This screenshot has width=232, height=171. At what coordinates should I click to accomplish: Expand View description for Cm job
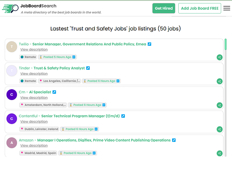(34, 98)
